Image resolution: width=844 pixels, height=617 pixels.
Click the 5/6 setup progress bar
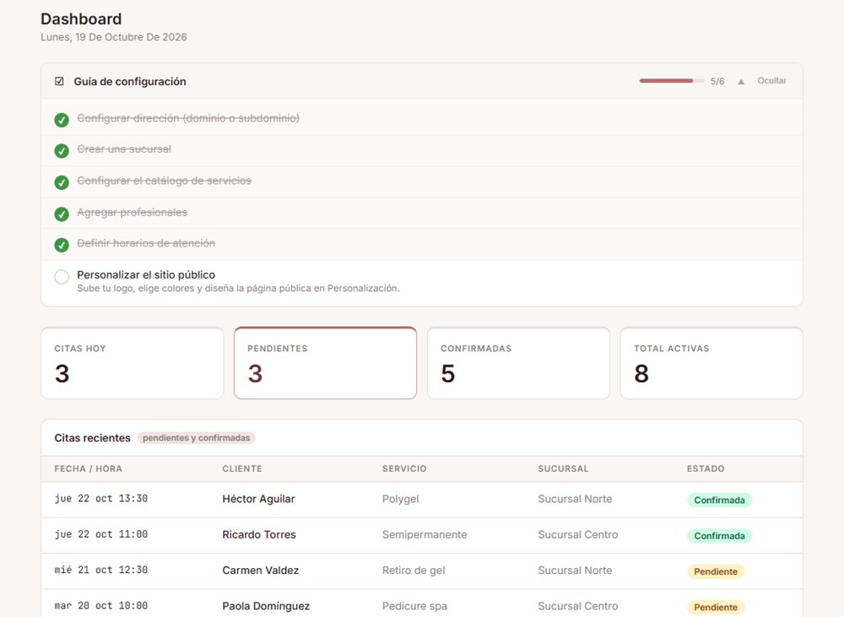tap(671, 81)
